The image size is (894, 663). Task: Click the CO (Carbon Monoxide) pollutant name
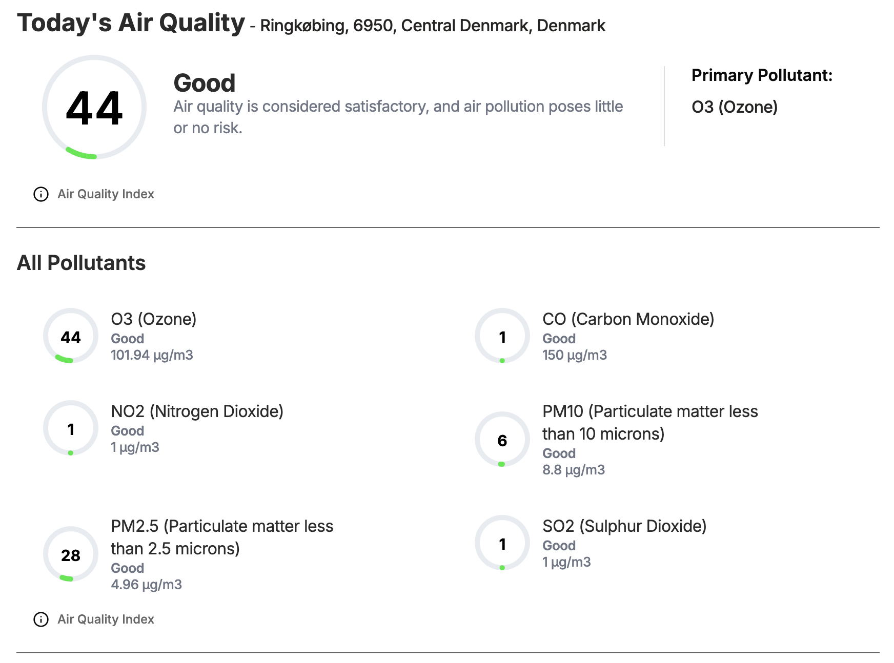[x=628, y=319]
